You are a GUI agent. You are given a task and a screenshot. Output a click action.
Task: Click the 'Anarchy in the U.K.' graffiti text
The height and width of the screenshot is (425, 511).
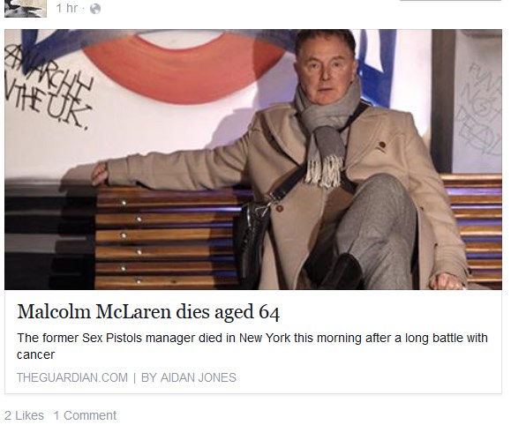click(49, 93)
